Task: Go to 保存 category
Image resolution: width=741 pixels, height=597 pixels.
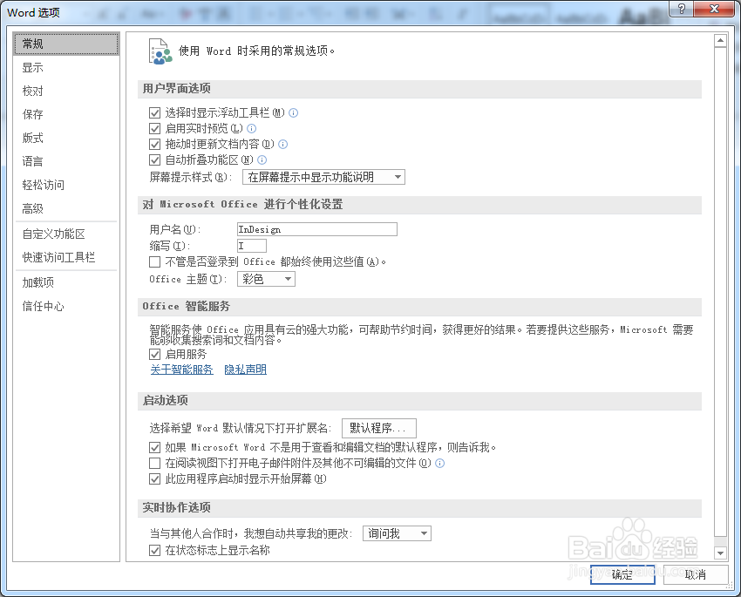Action: [x=66, y=114]
